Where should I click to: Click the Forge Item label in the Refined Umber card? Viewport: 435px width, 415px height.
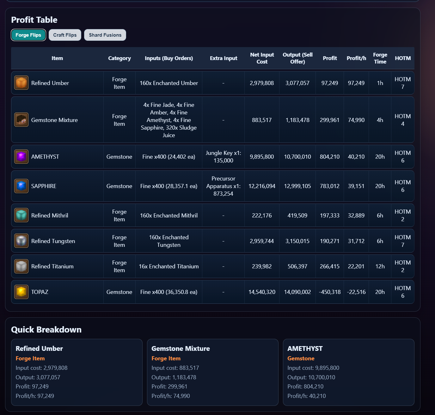coord(30,358)
